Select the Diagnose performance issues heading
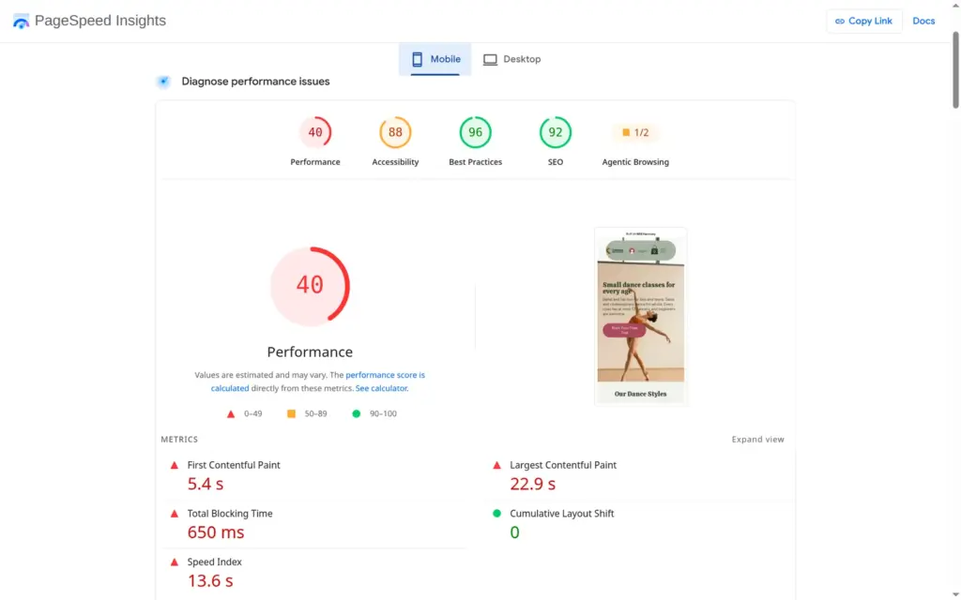 [255, 82]
